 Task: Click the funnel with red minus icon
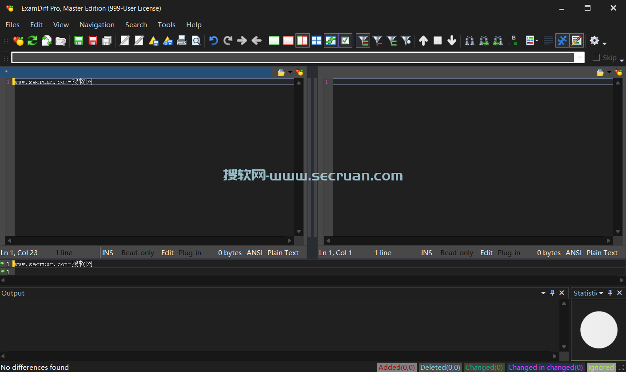[378, 41]
